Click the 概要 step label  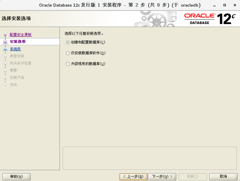click(13, 70)
